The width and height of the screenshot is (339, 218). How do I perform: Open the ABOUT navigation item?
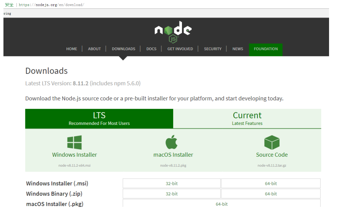click(94, 49)
